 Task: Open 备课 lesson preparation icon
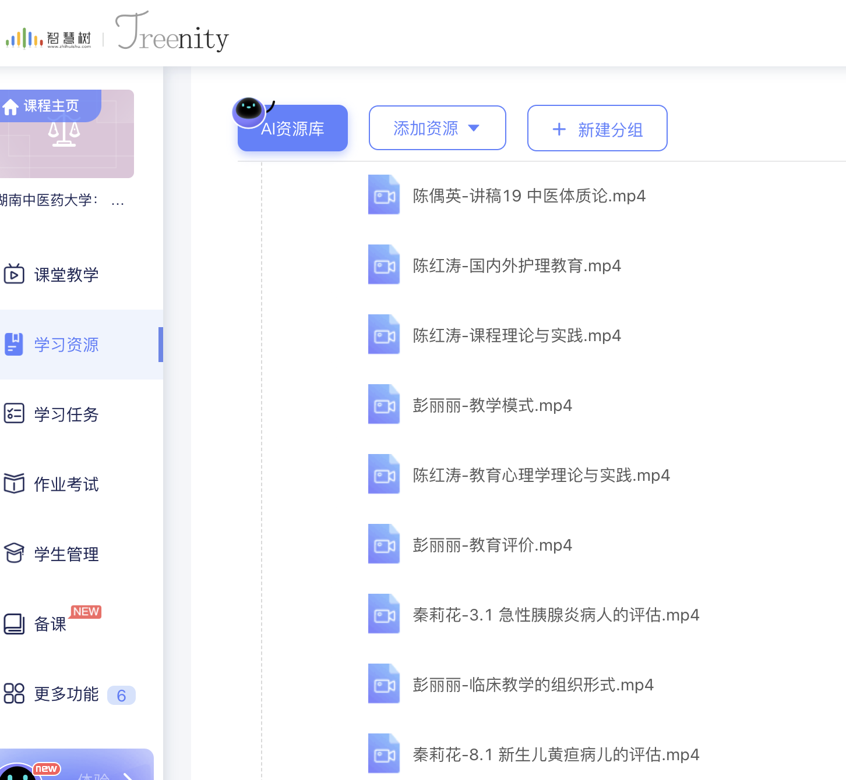14,624
